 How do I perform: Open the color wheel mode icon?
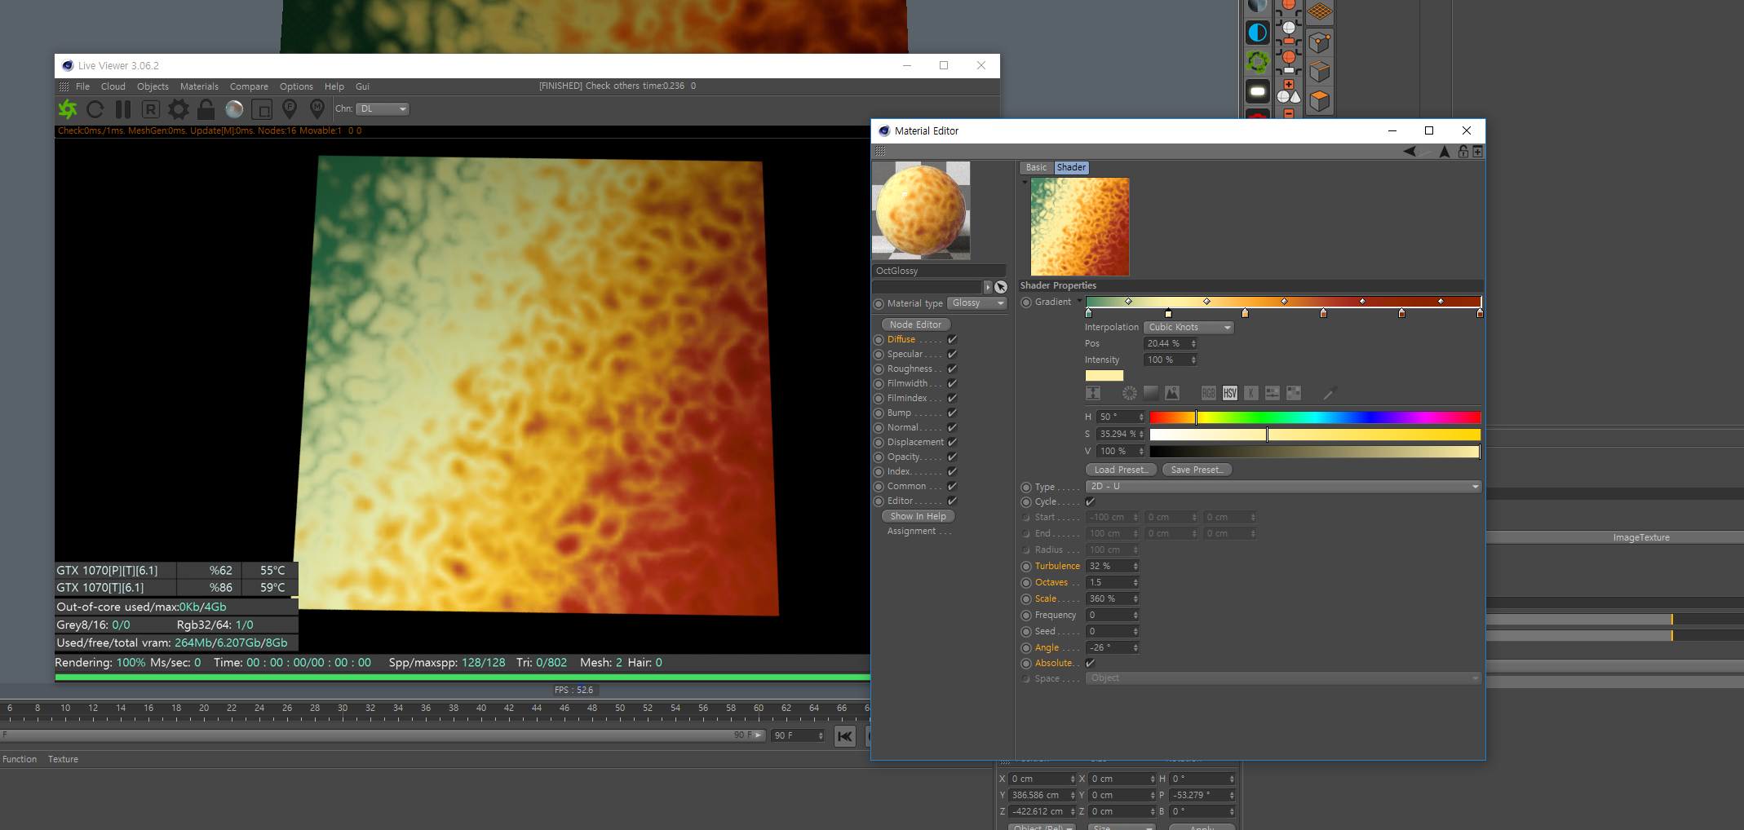pos(1129,393)
